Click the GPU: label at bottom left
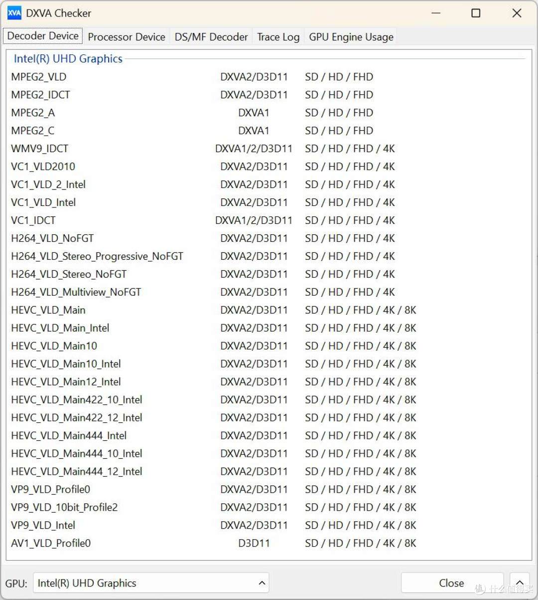This screenshot has height=600, width=538. coord(16,583)
